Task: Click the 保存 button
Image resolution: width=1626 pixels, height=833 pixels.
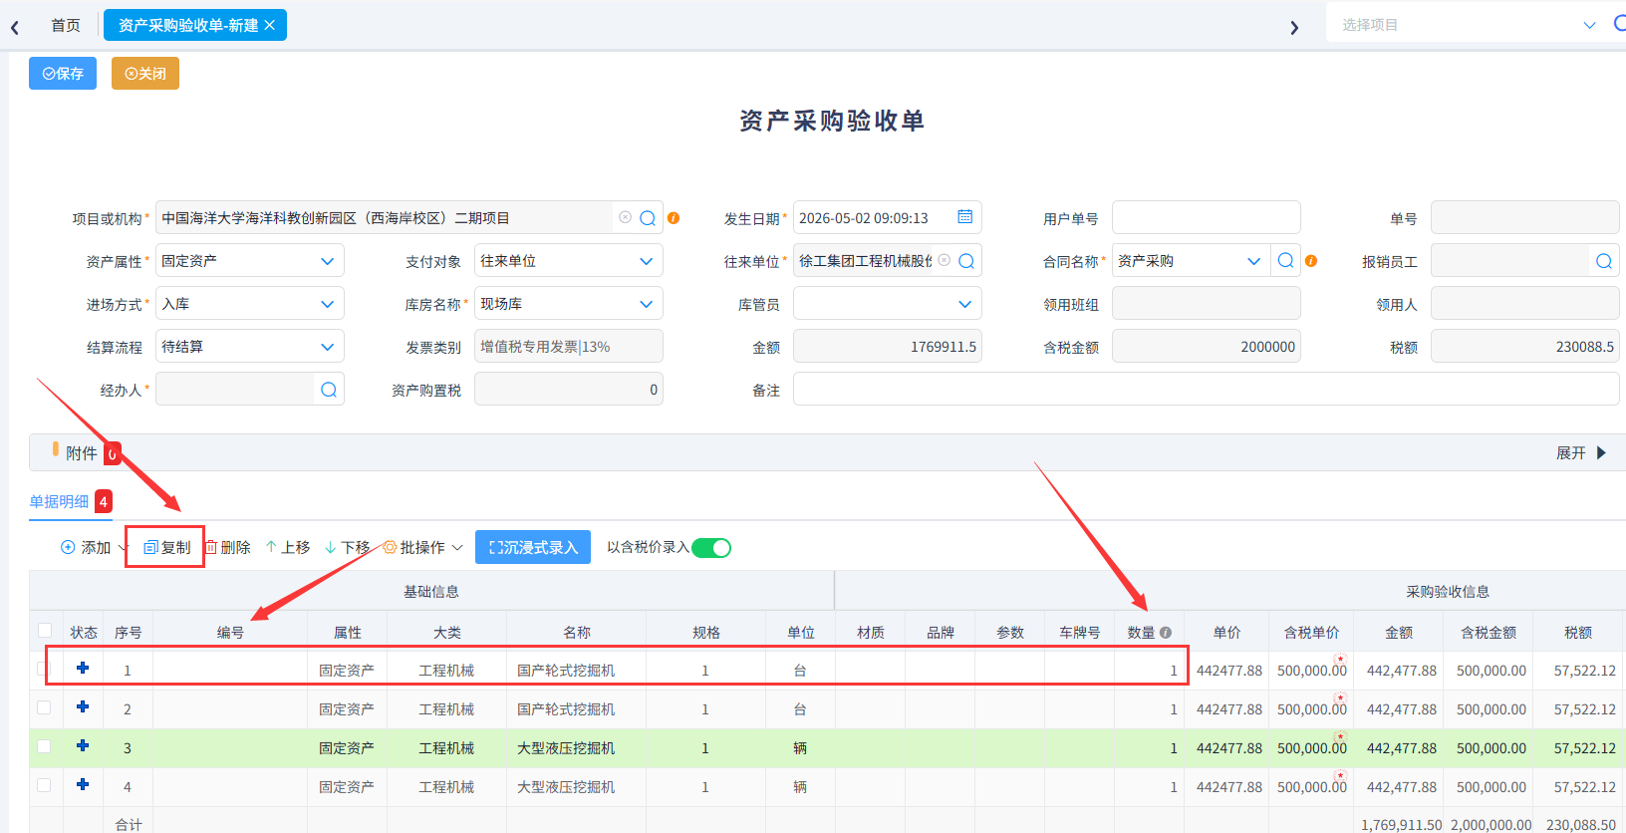Action: click(x=63, y=74)
